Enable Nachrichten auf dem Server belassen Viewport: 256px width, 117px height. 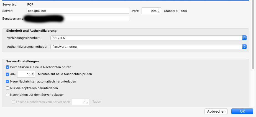click(x=7, y=95)
